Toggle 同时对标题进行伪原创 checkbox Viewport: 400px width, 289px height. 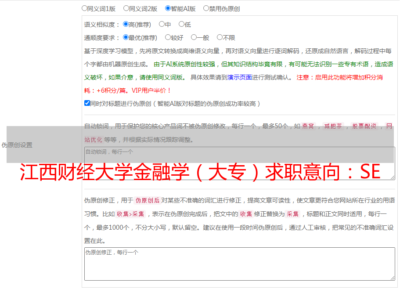[87, 103]
